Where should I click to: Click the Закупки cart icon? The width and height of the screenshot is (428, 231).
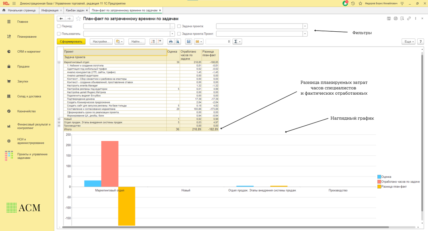click(9, 82)
